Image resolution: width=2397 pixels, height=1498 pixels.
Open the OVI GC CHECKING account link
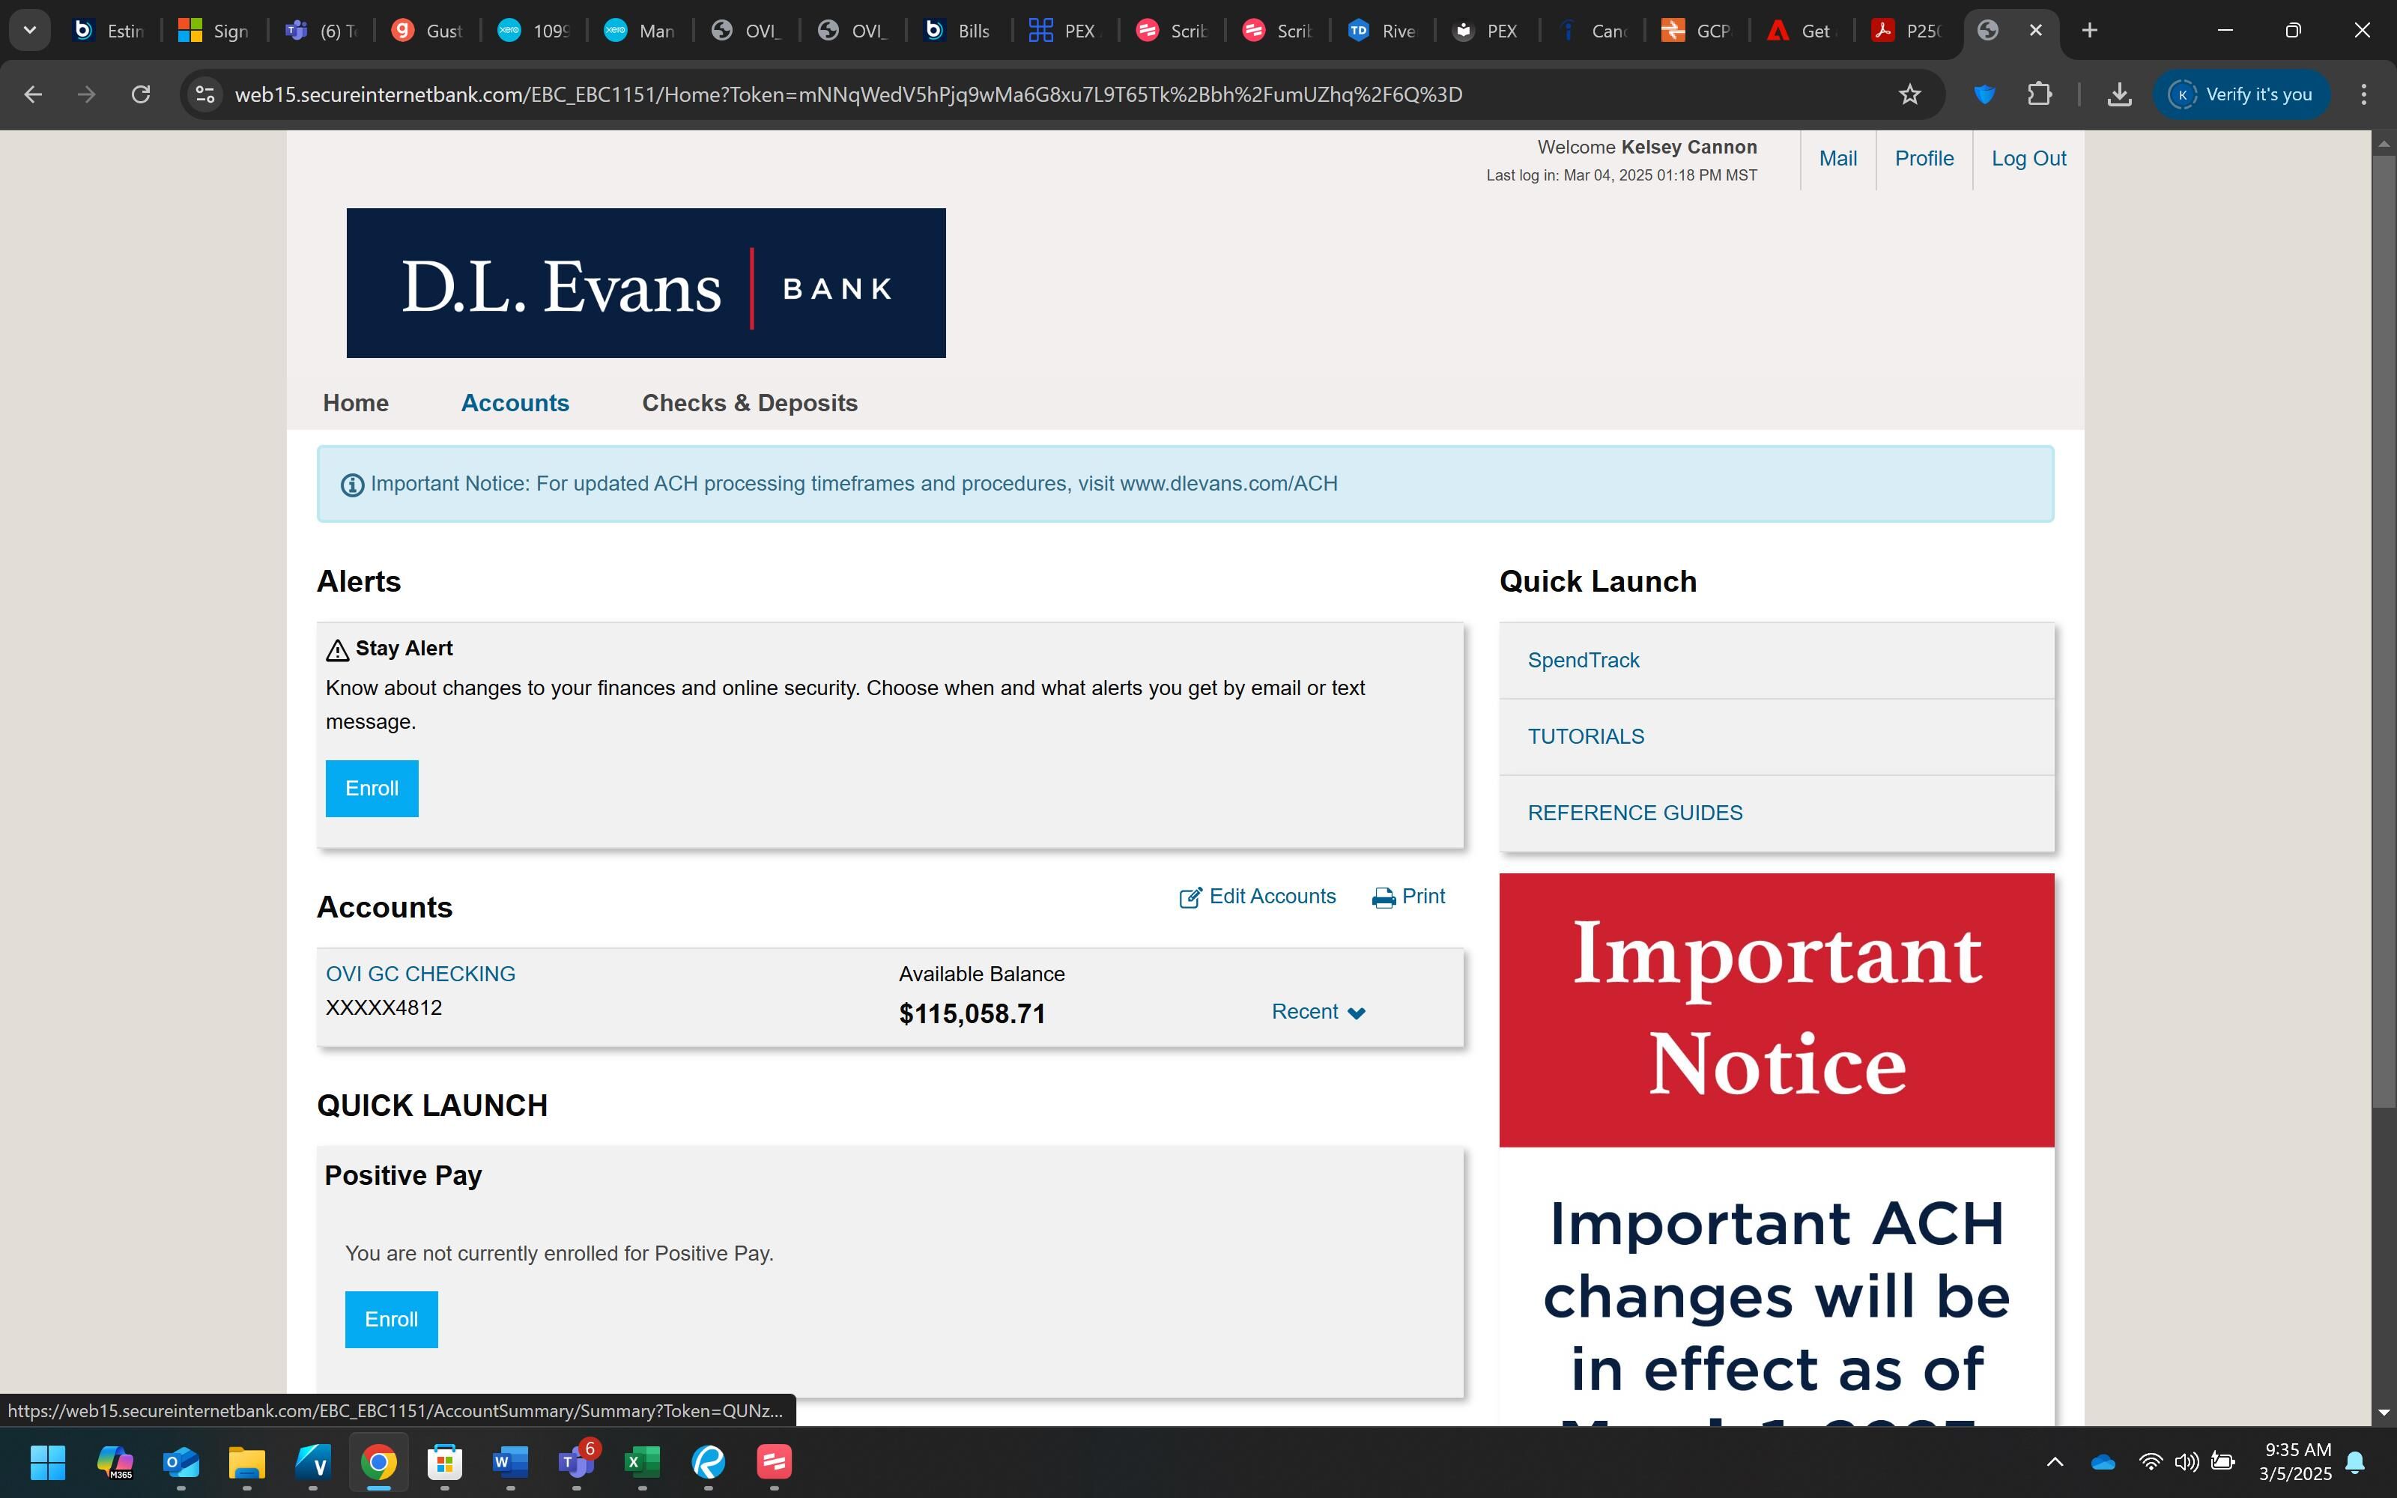(420, 974)
